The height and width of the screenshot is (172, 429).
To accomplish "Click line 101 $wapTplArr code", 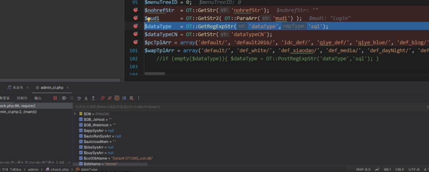I will pos(287,50).
